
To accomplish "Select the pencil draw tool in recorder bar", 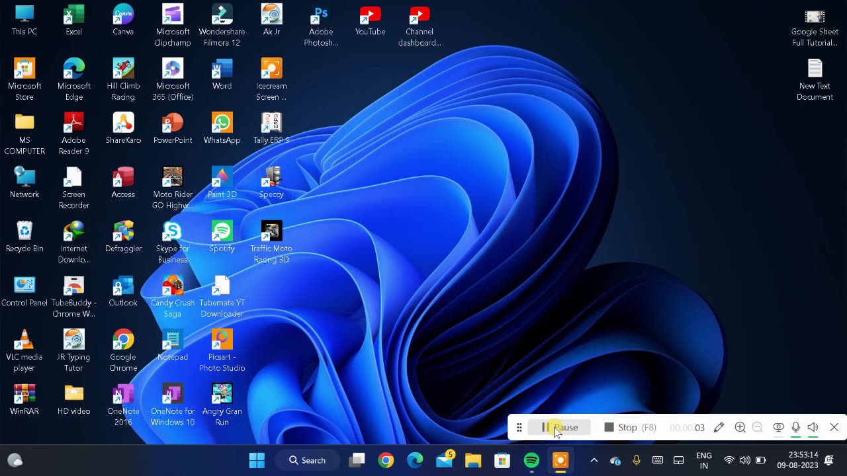I will tap(719, 427).
